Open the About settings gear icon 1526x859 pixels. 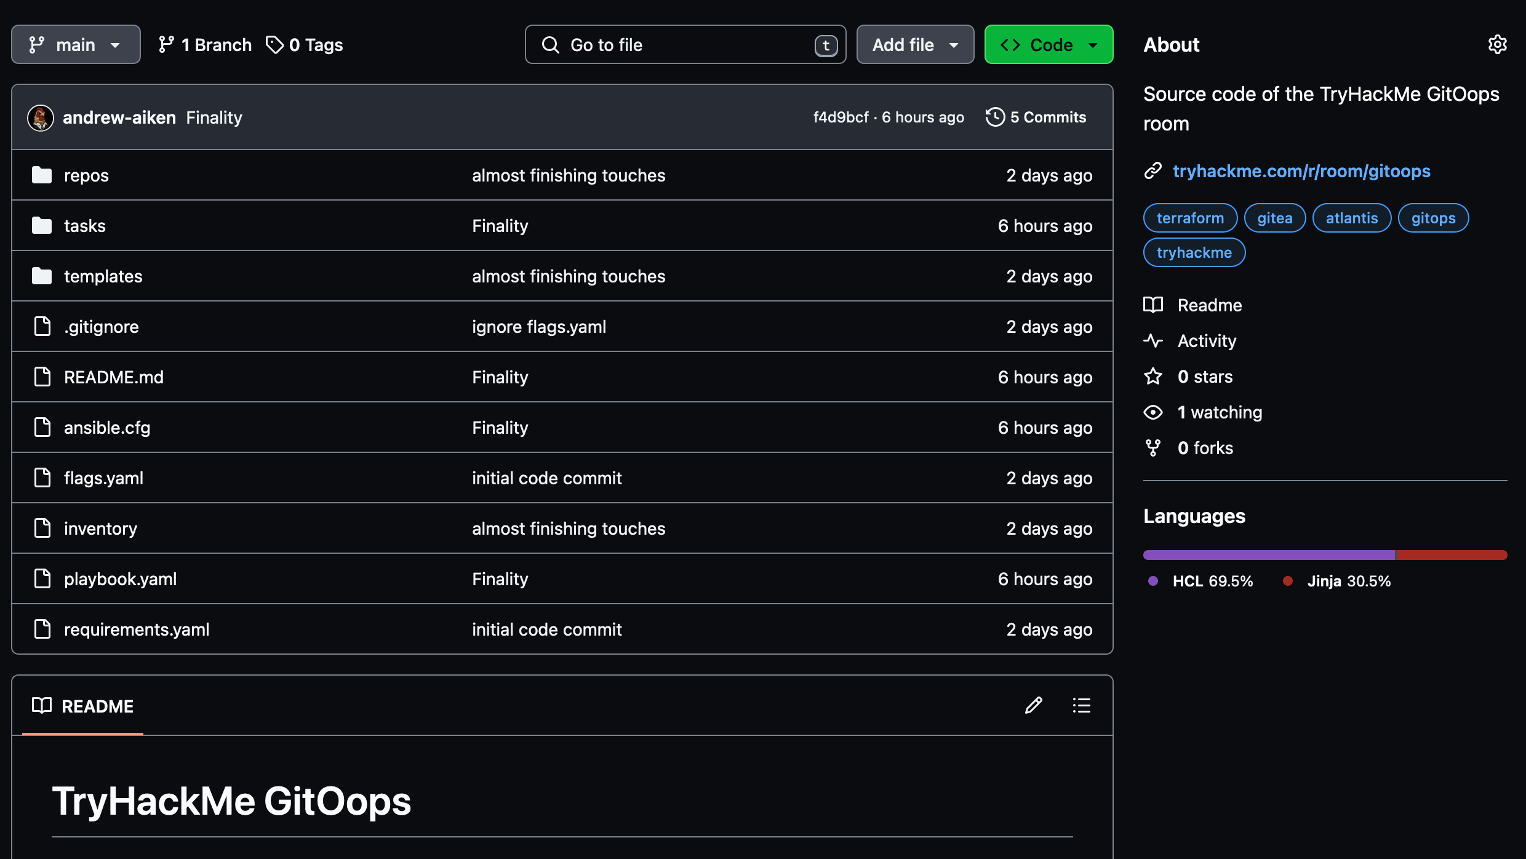[x=1497, y=44]
